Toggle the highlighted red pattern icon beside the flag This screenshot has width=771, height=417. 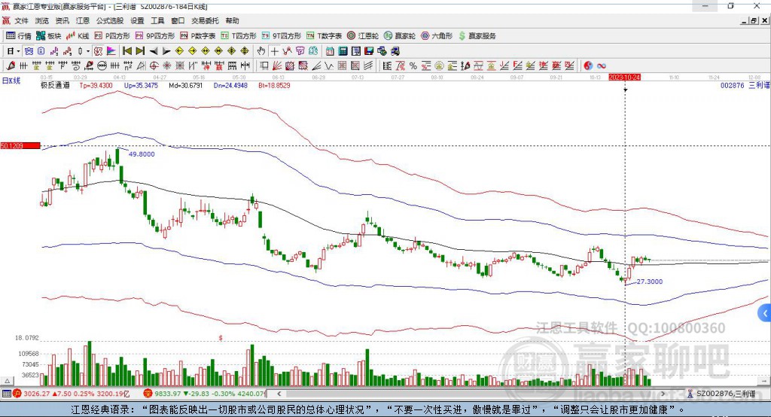(98, 51)
